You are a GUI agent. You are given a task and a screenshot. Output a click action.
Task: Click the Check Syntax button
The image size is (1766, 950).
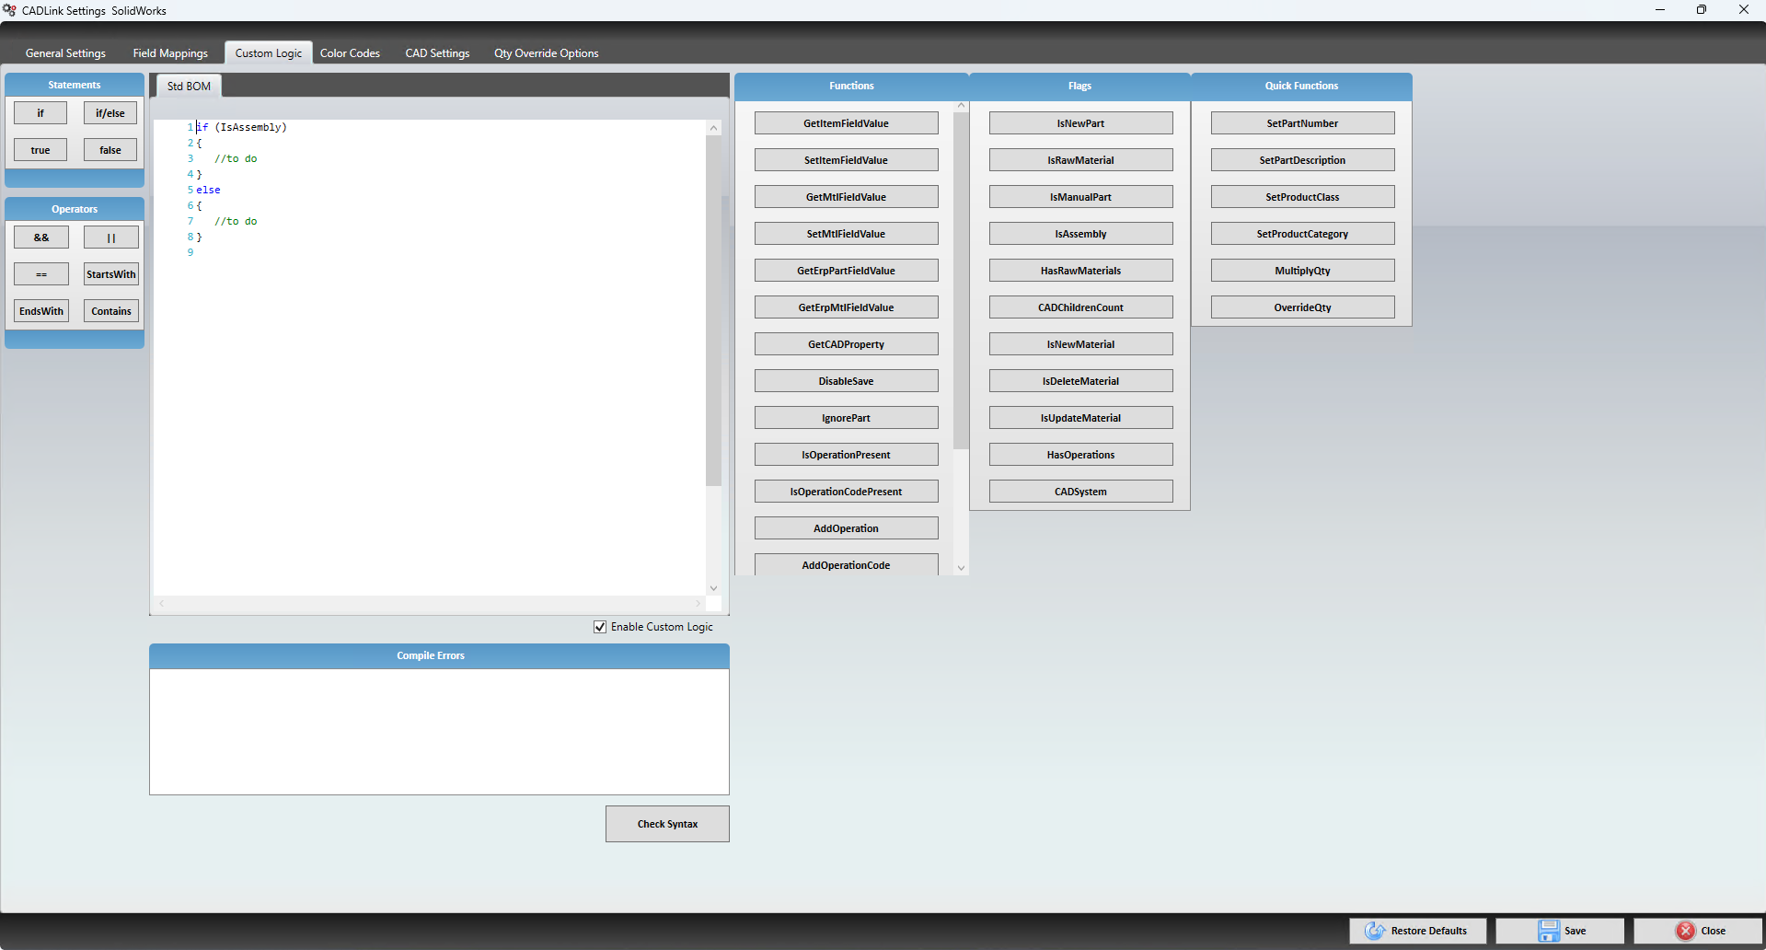pos(667,824)
